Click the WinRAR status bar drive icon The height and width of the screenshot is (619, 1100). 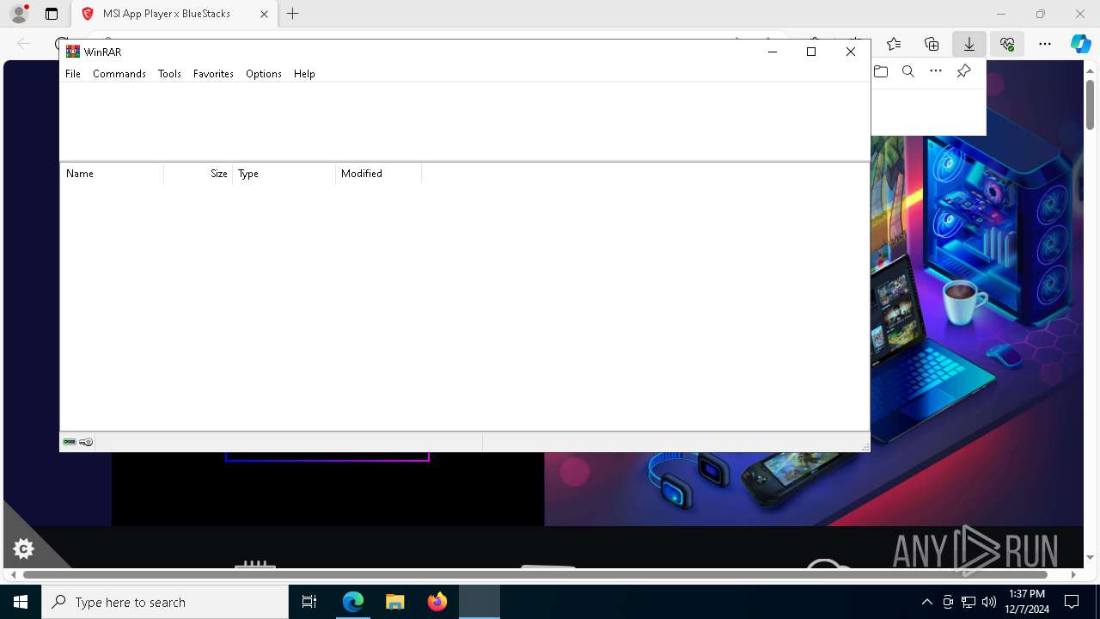coord(70,442)
